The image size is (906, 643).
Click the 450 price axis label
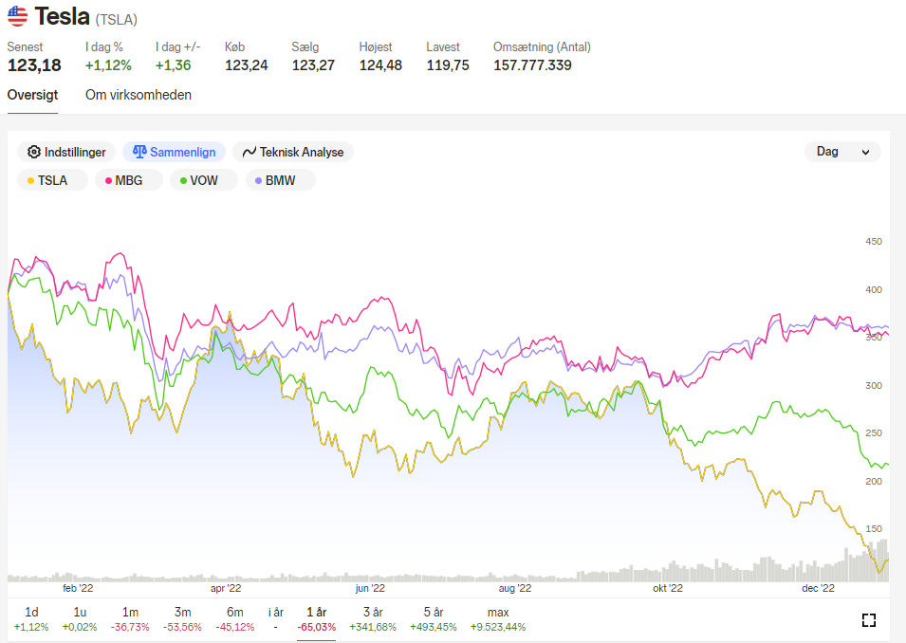tap(874, 242)
